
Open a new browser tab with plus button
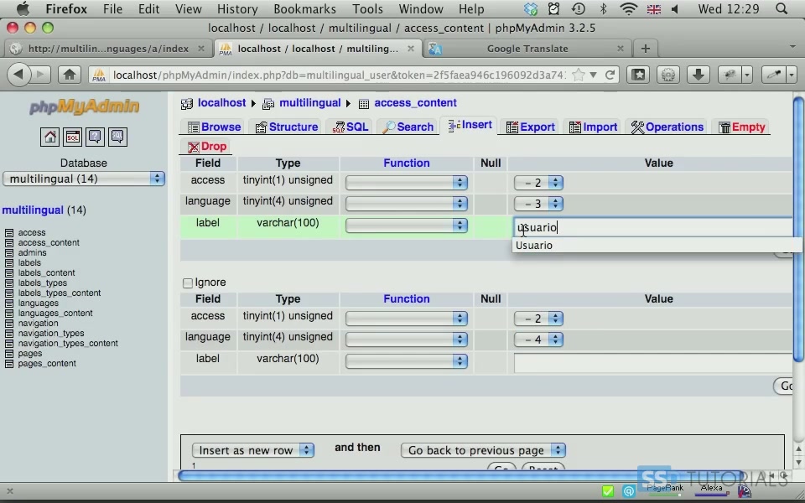point(646,49)
